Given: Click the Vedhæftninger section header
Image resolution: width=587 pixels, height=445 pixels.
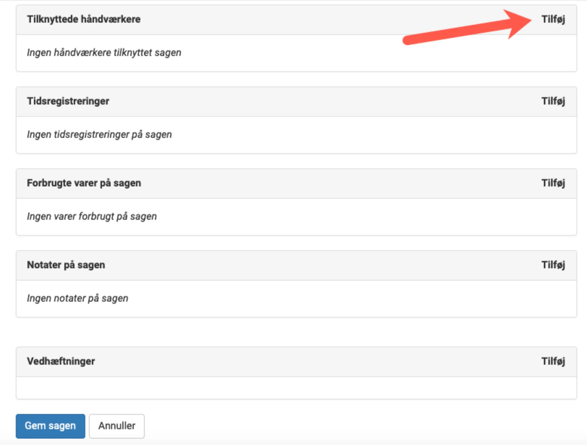Looking at the screenshot, I should click(x=61, y=361).
